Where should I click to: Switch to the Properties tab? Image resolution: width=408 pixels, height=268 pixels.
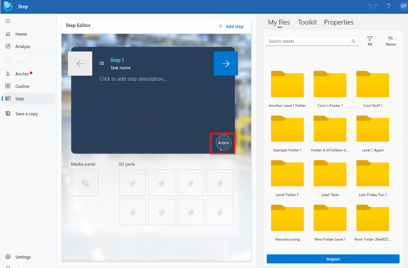point(338,22)
